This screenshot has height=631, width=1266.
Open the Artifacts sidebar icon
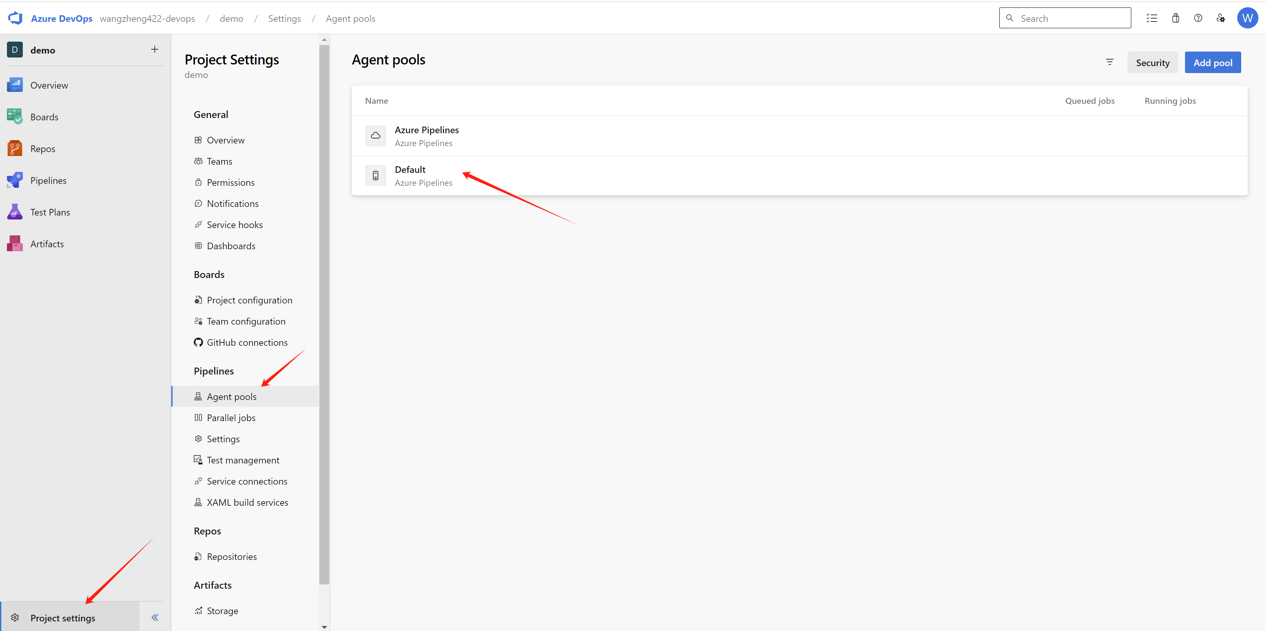tap(15, 244)
